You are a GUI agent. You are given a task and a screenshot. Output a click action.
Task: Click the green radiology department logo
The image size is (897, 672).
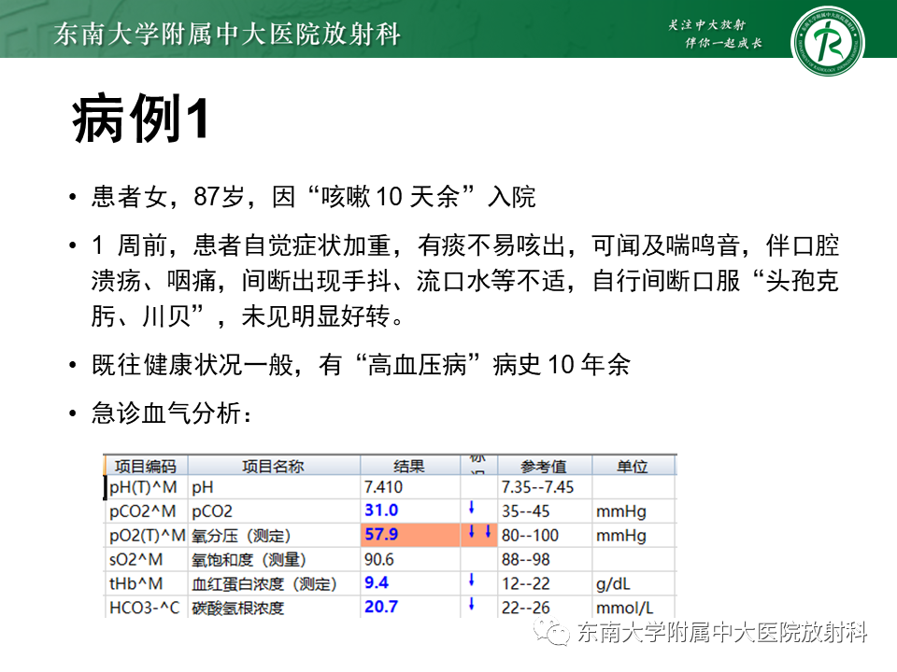click(x=827, y=41)
